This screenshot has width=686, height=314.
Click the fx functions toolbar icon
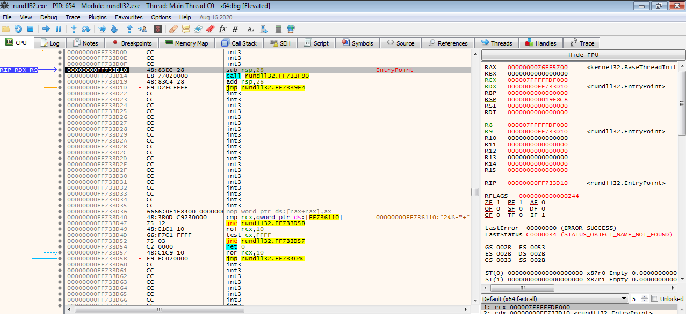click(222, 29)
